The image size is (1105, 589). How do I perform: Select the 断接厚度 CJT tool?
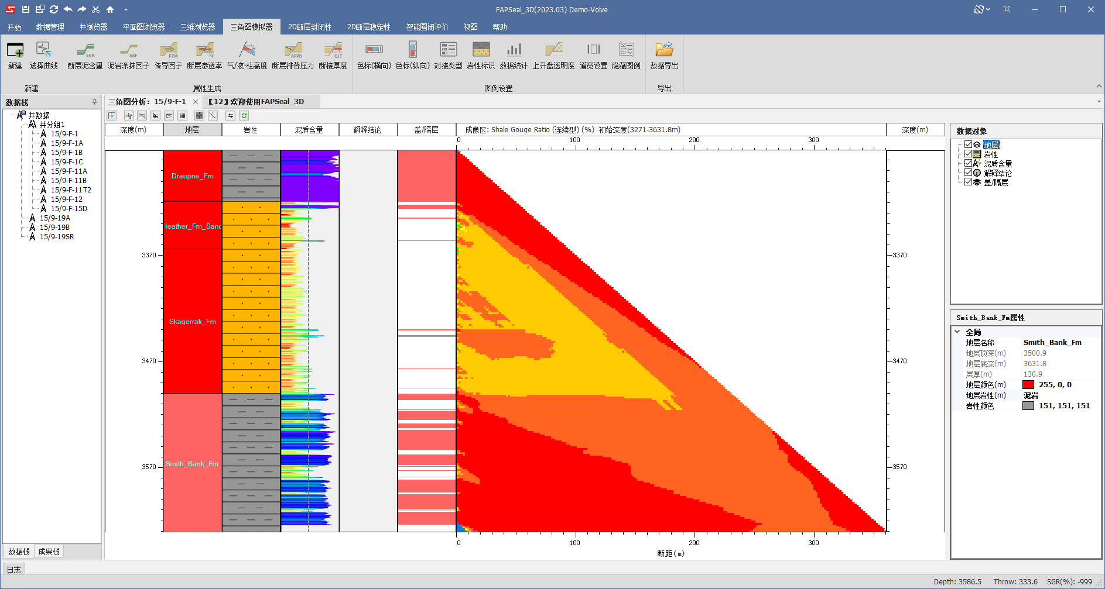click(x=333, y=56)
